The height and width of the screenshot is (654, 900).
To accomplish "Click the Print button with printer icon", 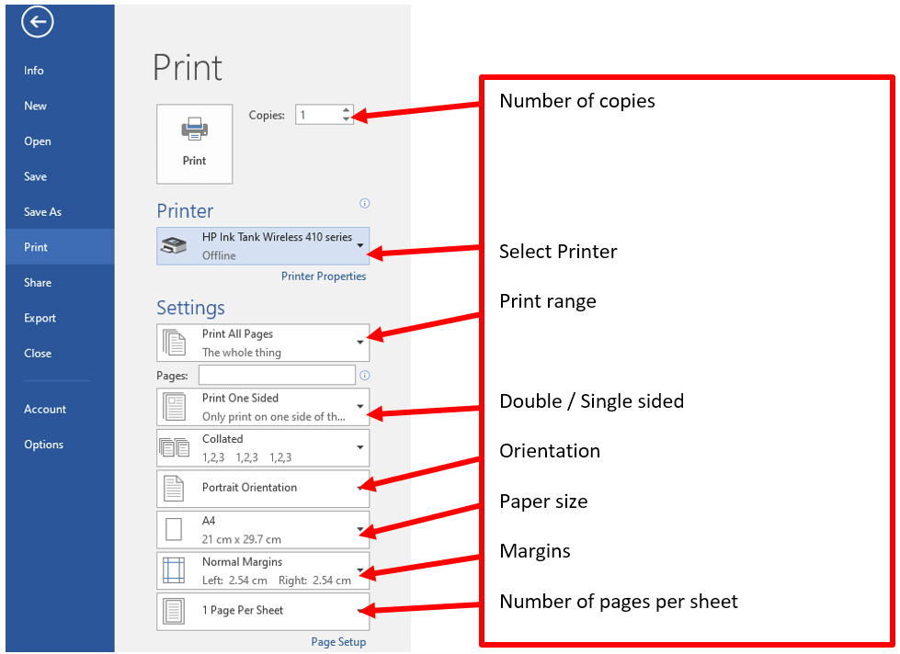I will pyautogui.click(x=194, y=143).
